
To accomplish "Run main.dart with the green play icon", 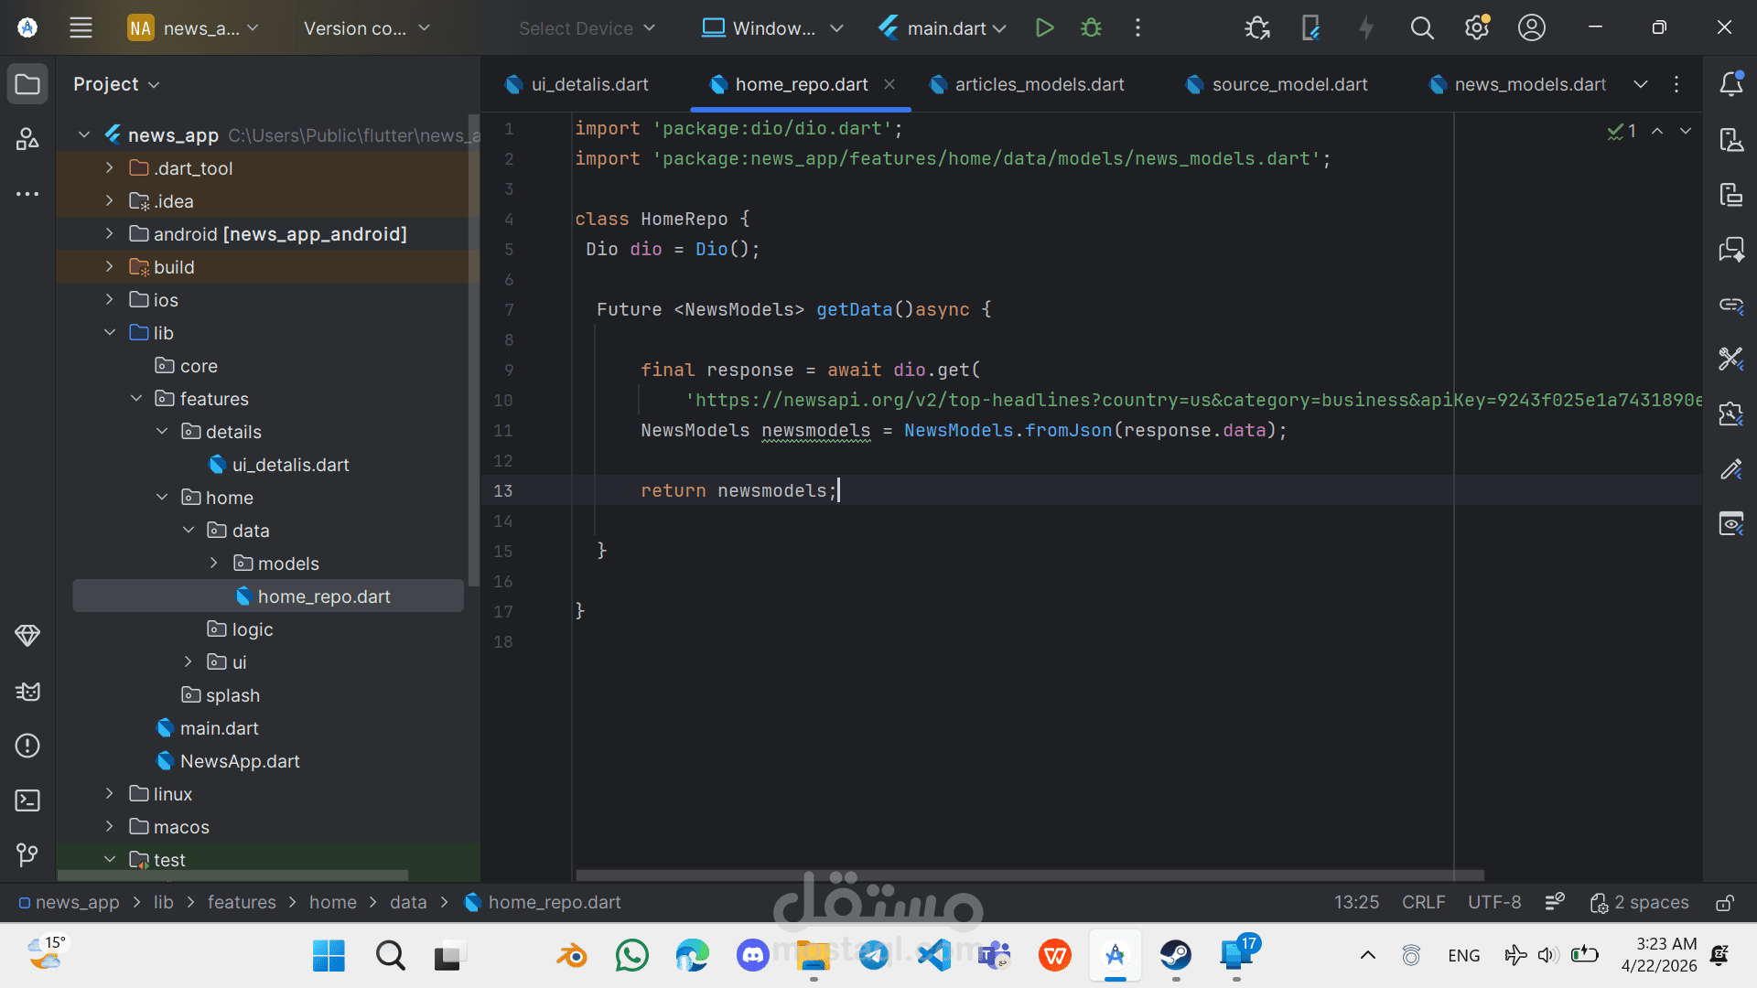I will pos(1044,27).
